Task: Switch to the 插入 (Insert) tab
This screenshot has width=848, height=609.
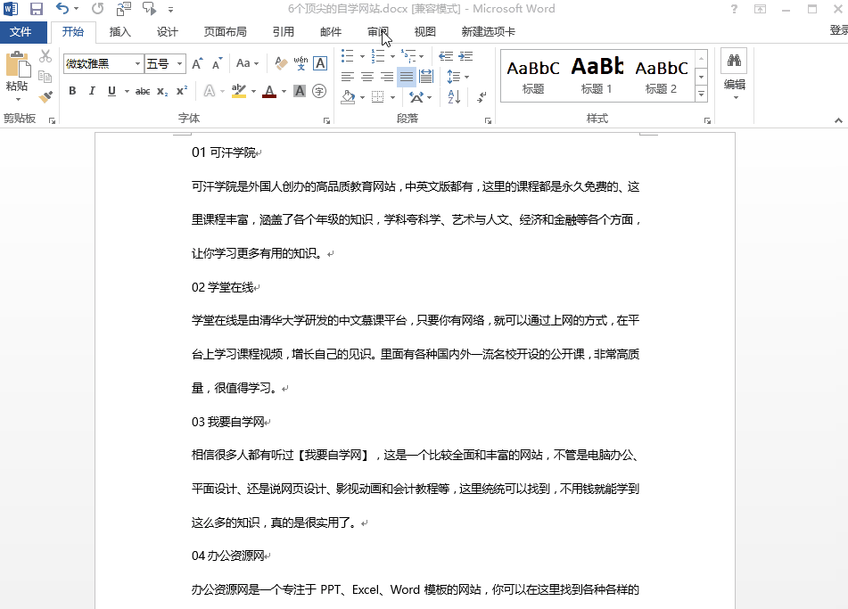Action: tap(120, 32)
